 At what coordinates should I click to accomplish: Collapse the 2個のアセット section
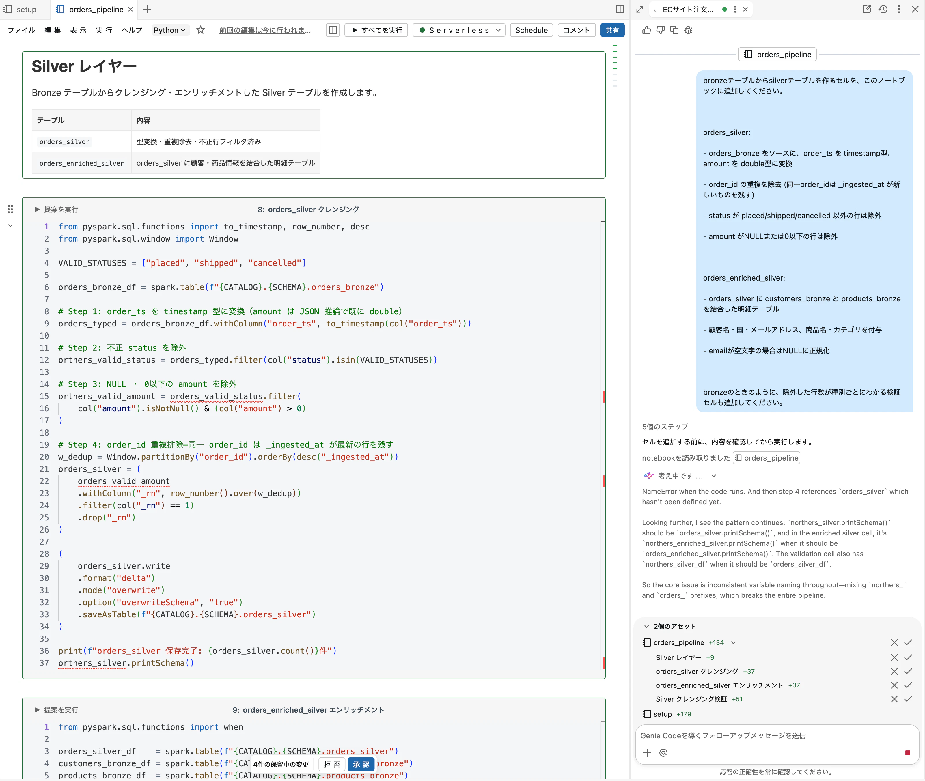tap(646, 627)
